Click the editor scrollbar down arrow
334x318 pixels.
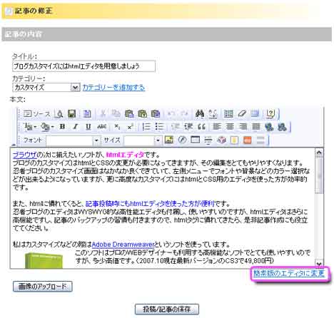click(319, 264)
